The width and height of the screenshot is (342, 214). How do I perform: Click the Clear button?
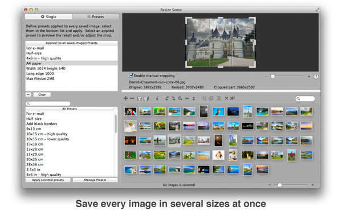click(42, 95)
